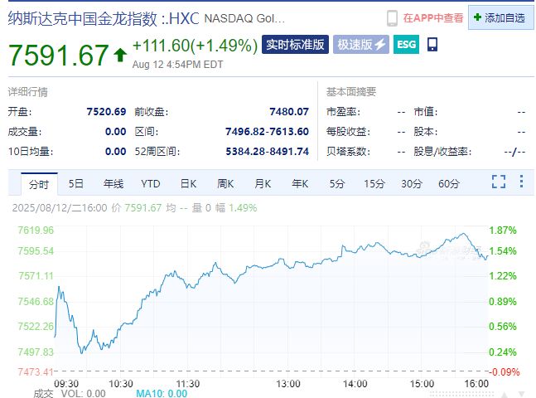Select the 60分 chart tab
The height and width of the screenshot is (398, 536).
coord(448,184)
